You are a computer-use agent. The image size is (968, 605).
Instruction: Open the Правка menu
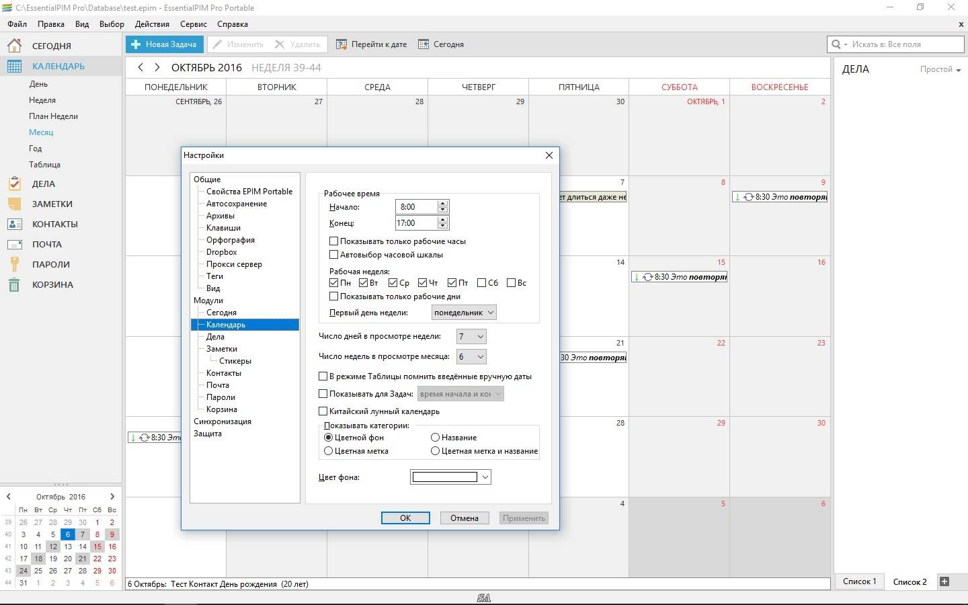tap(51, 24)
